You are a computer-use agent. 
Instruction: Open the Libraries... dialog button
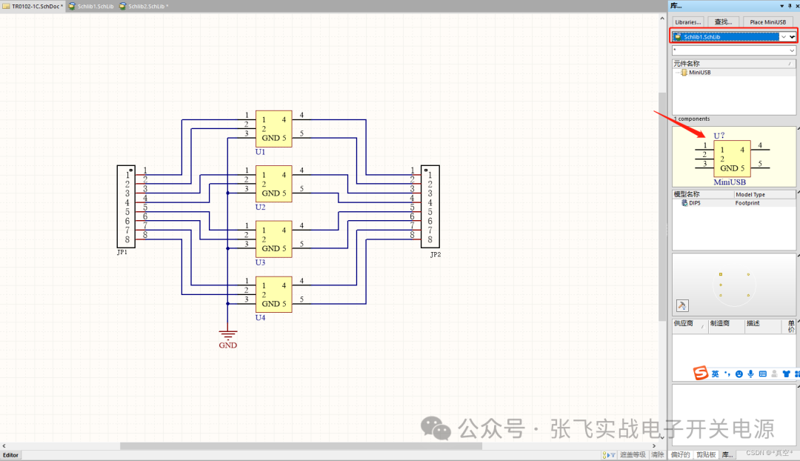pyautogui.click(x=687, y=21)
